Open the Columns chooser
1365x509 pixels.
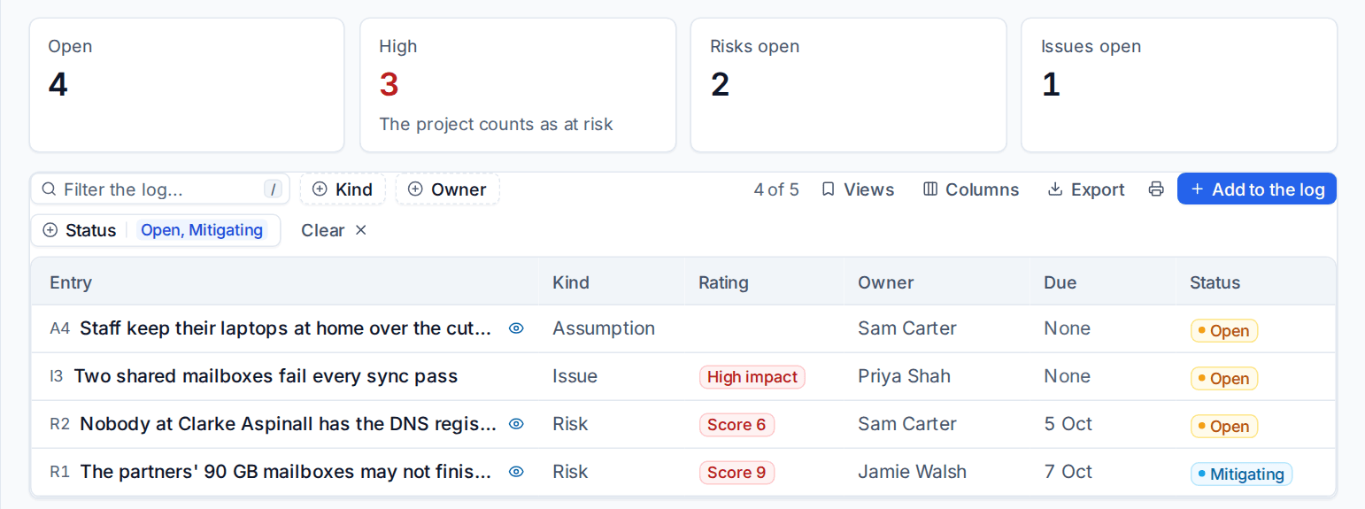pyautogui.click(x=971, y=189)
